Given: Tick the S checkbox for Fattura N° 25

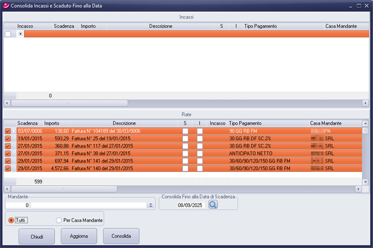Looking at the screenshot, I should (185, 139).
